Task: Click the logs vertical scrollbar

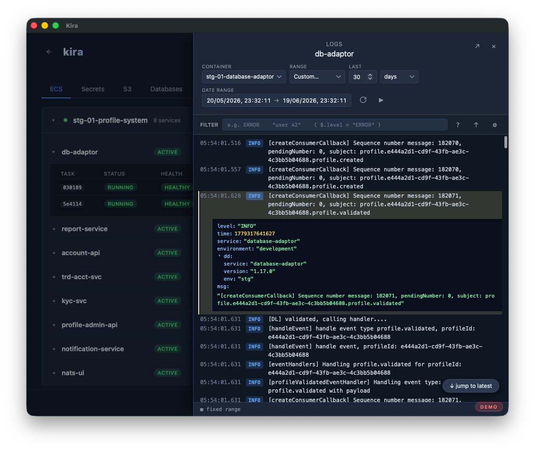Action: click(506, 142)
